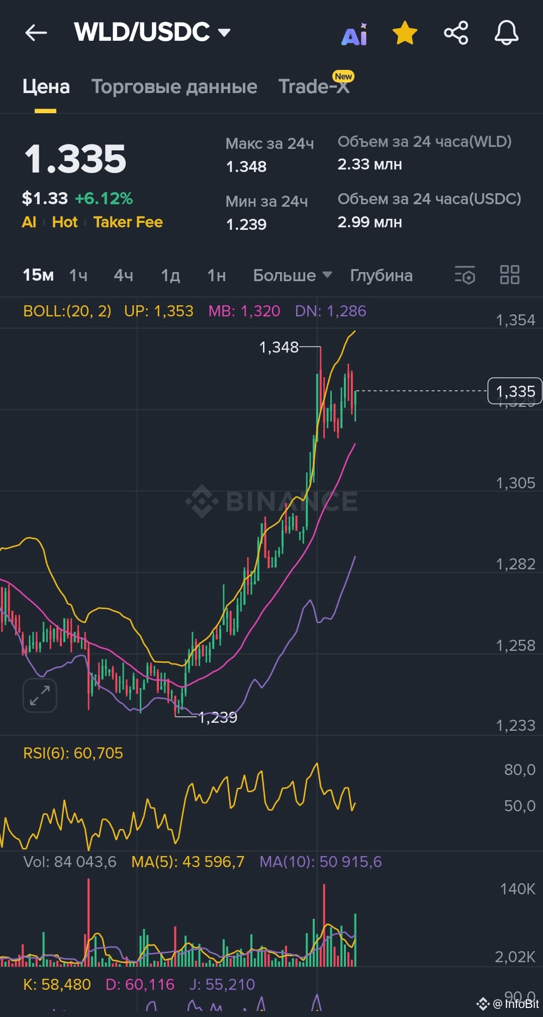Switch to the Цена tab
The height and width of the screenshot is (1017, 543).
(x=46, y=87)
